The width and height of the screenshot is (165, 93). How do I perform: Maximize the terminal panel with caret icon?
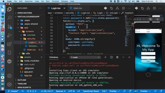pyautogui.click(x=123, y=57)
